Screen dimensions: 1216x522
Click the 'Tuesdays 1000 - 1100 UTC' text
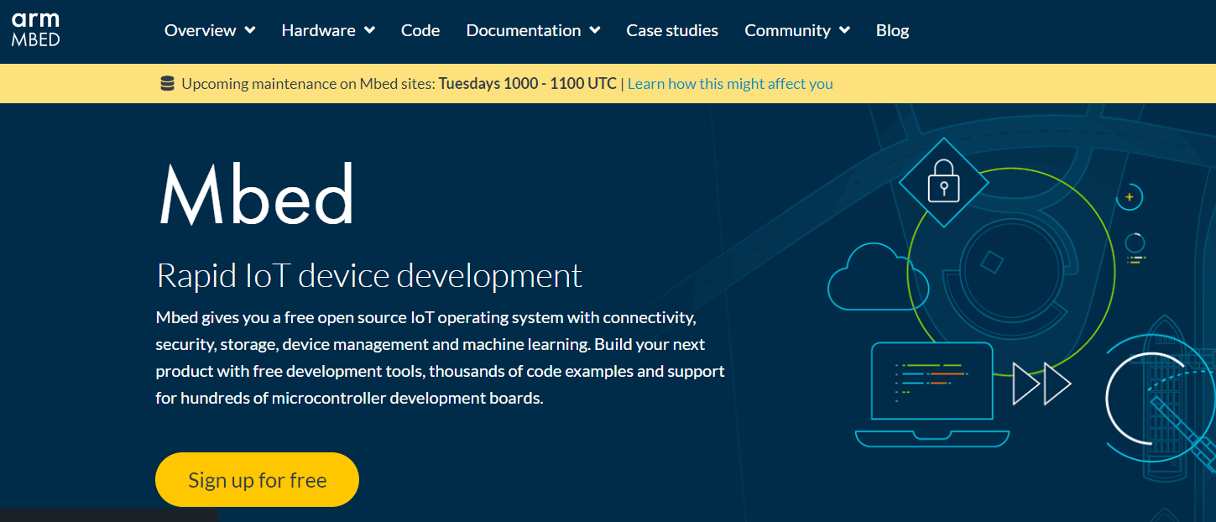(x=527, y=84)
